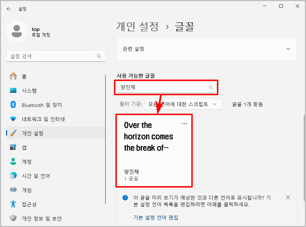Viewport: 306px width, 227px height.
Task: Click the back arrow in the title bar
Action: pos(9,9)
